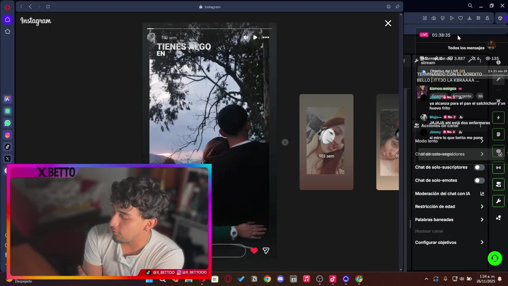Share the story with the send icon

tap(266, 251)
